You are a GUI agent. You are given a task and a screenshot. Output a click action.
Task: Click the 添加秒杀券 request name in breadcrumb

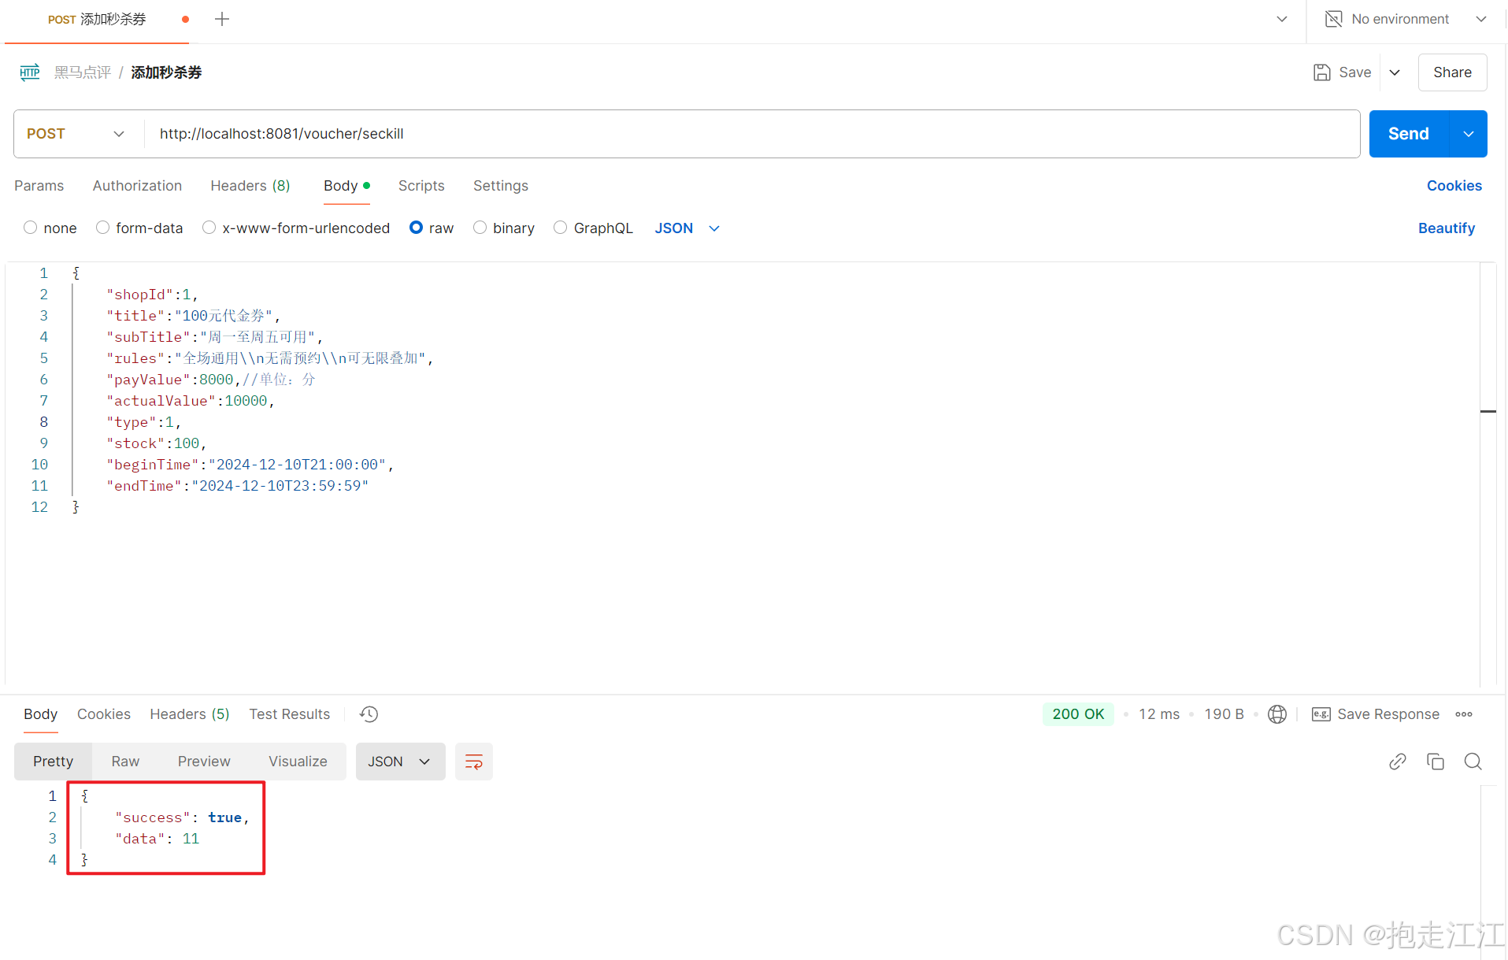click(x=166, y=72)
